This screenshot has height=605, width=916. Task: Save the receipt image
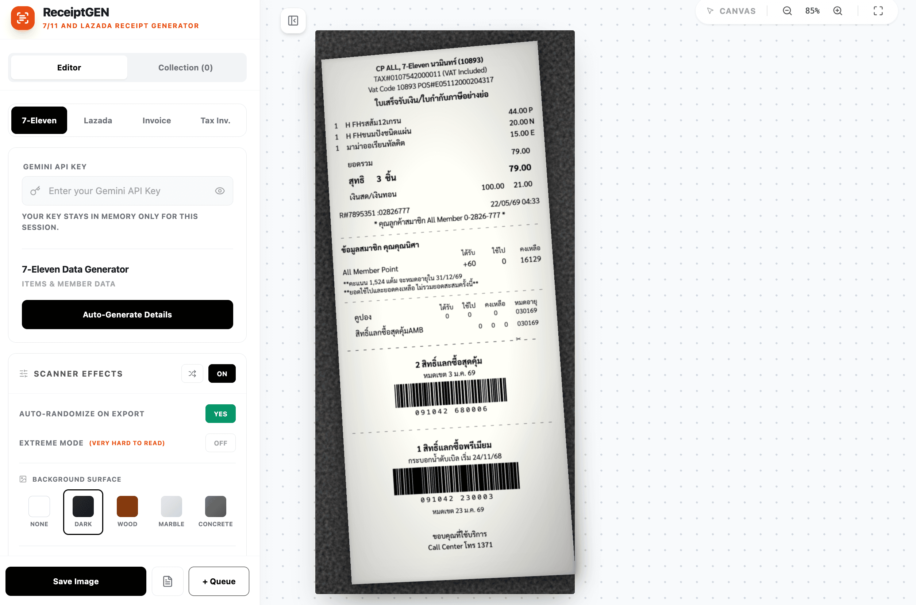point(76,581)
